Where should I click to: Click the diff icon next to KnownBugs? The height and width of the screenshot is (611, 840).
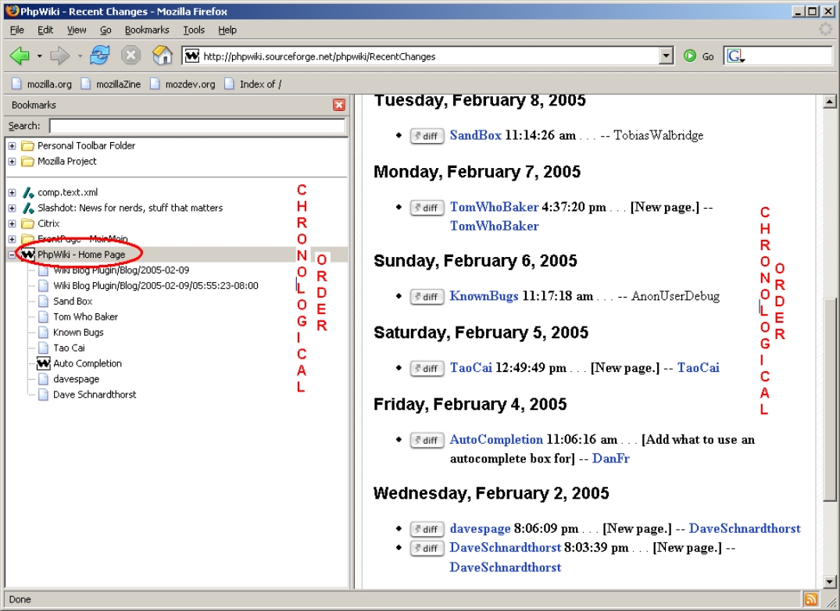(x=427, y=297)
